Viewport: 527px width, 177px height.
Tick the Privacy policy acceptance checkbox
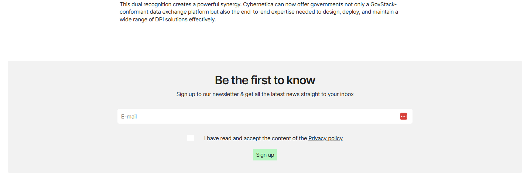pyautogui.click(x=191, y=138)
